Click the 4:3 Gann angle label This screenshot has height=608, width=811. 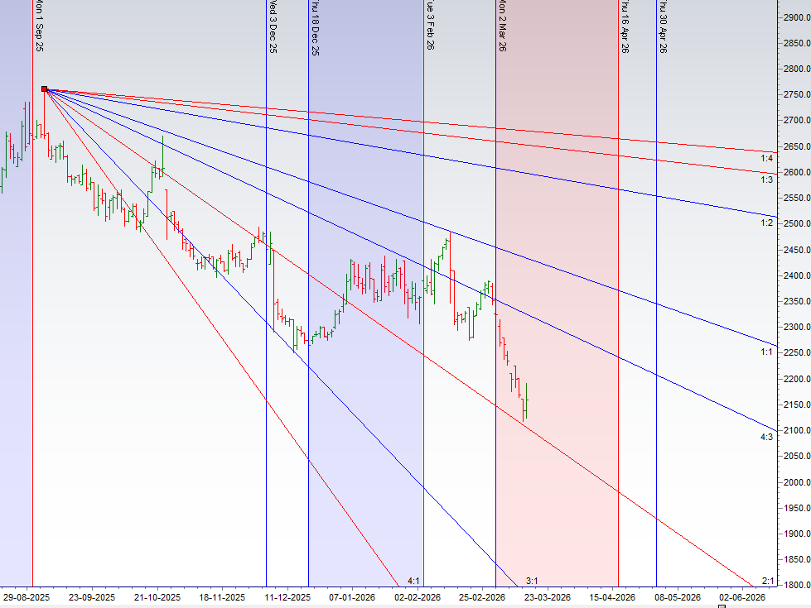[x=766, y=437]
